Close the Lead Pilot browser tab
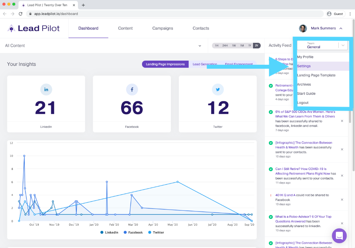The width and height of the screenshot is (355, 248). tap(74, 5)
